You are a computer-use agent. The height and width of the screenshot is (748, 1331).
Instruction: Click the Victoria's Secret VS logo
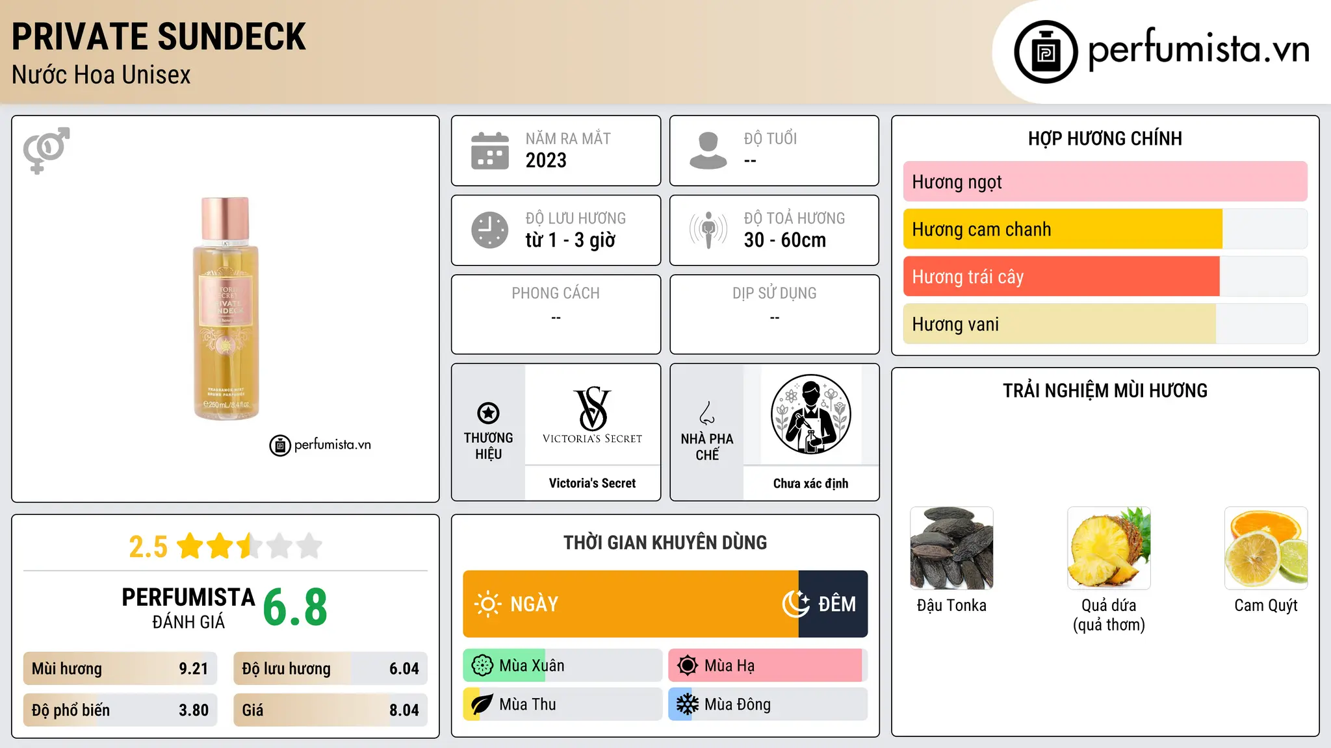click(592, 415)
